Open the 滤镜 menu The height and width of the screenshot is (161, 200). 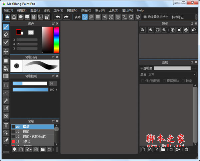pyautogui.click(x=47, y=10)
